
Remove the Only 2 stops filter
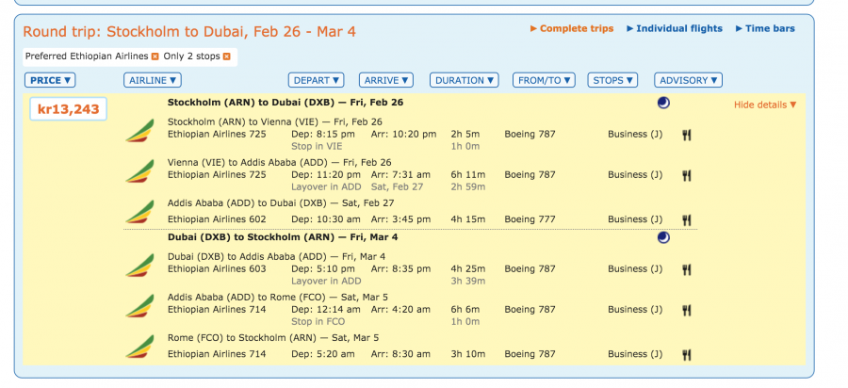pyautogui.click(x=226, y=57)
